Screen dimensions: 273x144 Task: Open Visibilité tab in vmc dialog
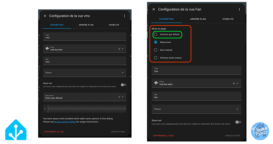[x=114, y=25]
